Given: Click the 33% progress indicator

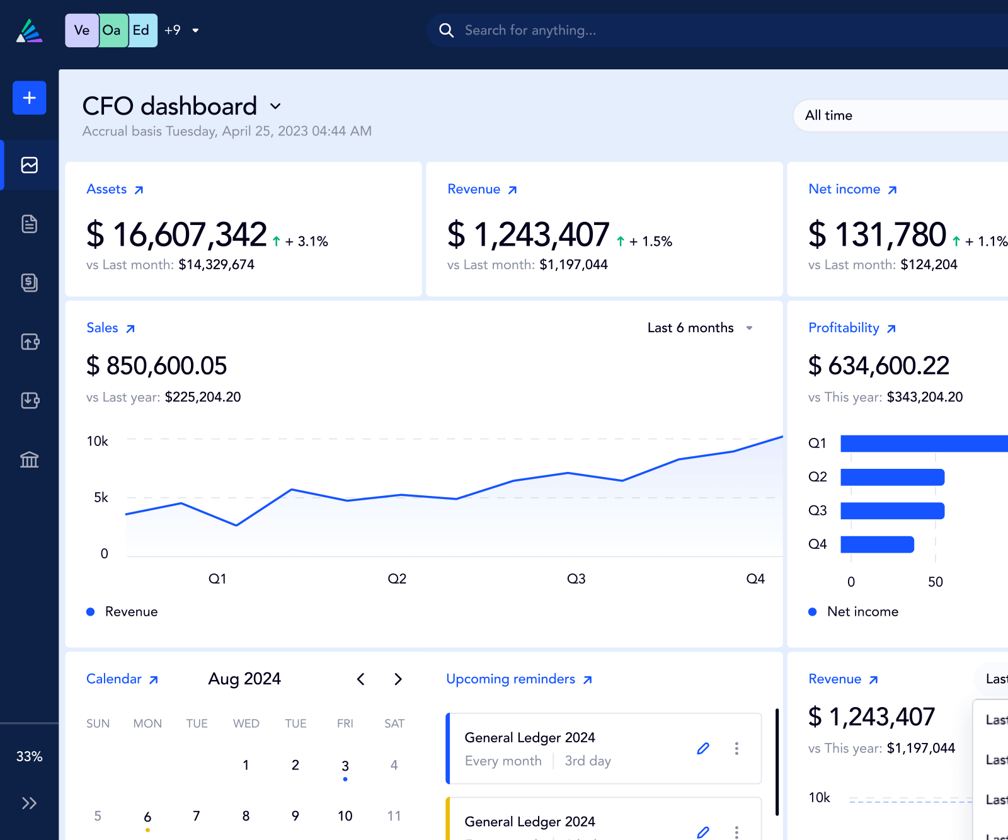Looking at the screenshot, I should (x=29, y=756).
